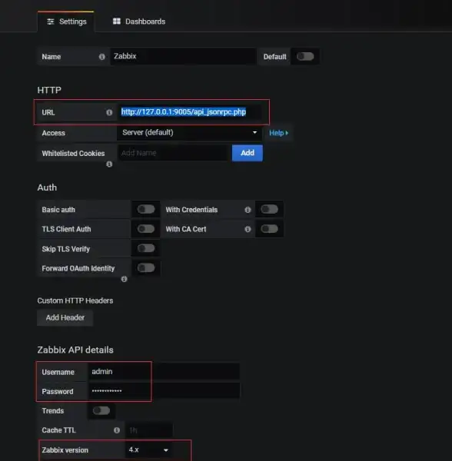Click the Username field containing admin
Screen dimensions: 452x461
[x=164, y=372]
